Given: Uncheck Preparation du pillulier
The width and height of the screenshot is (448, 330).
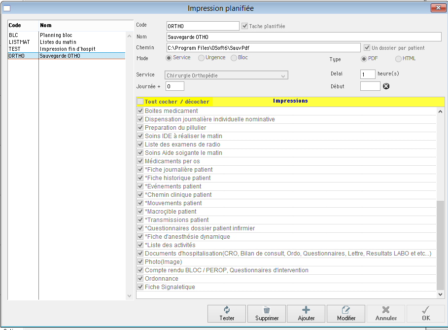Looking at the screenshot, I should (140, 128).
